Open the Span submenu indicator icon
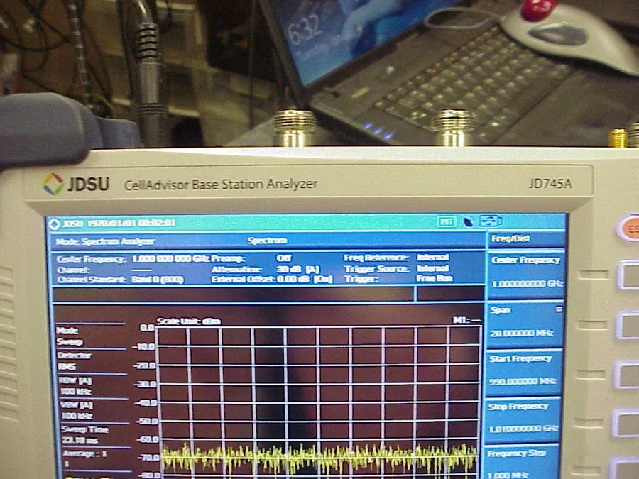This screenshot has width=639, height=479. pyautogui.click(x=559, y=309)
